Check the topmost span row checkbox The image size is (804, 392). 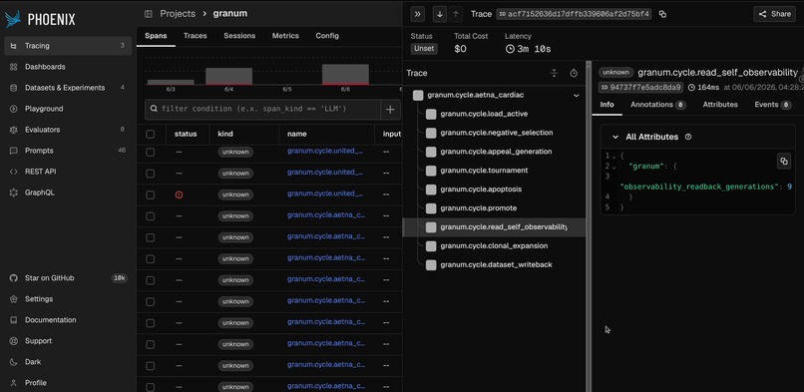click(x=151, y=152)
